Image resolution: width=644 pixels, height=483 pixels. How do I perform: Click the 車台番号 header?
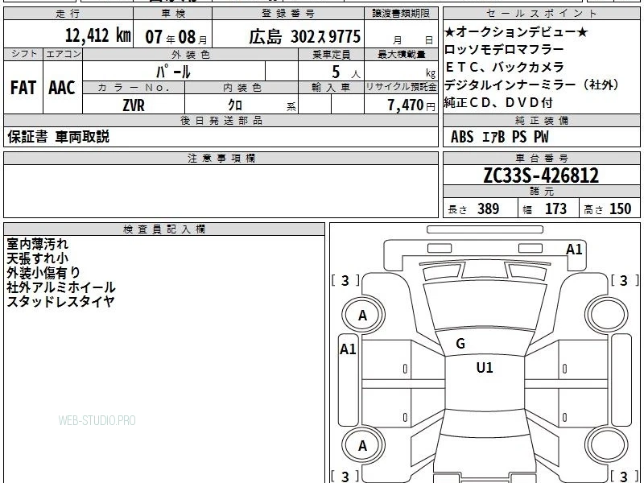click(x=541, y=158)
